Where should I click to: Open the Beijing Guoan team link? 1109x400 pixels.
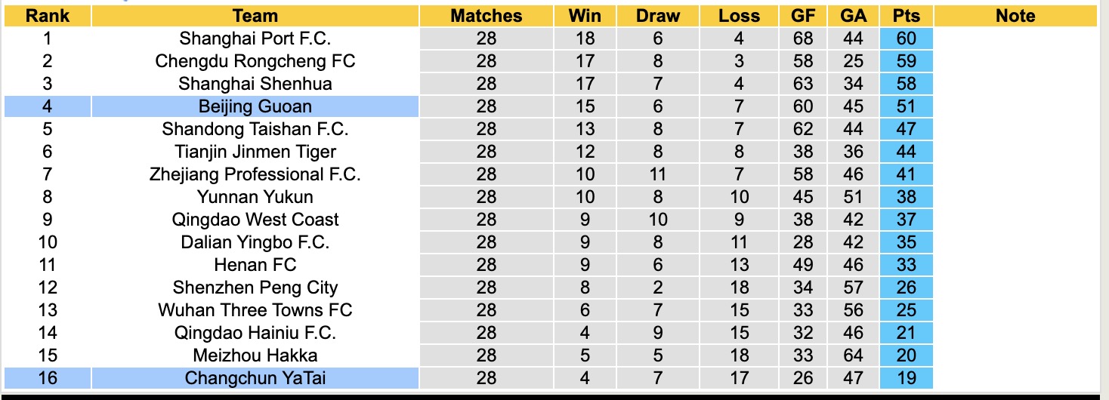tap(255, 106)
